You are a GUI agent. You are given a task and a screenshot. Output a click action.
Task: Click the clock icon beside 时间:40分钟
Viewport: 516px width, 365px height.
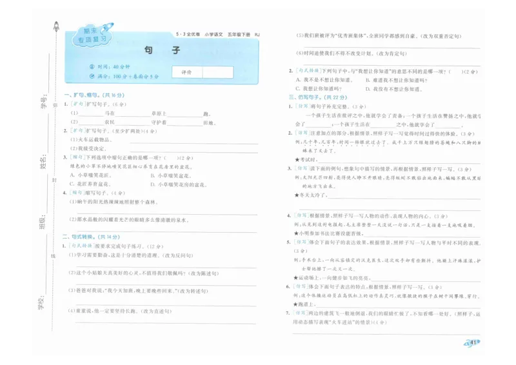[x=92, y=67]
